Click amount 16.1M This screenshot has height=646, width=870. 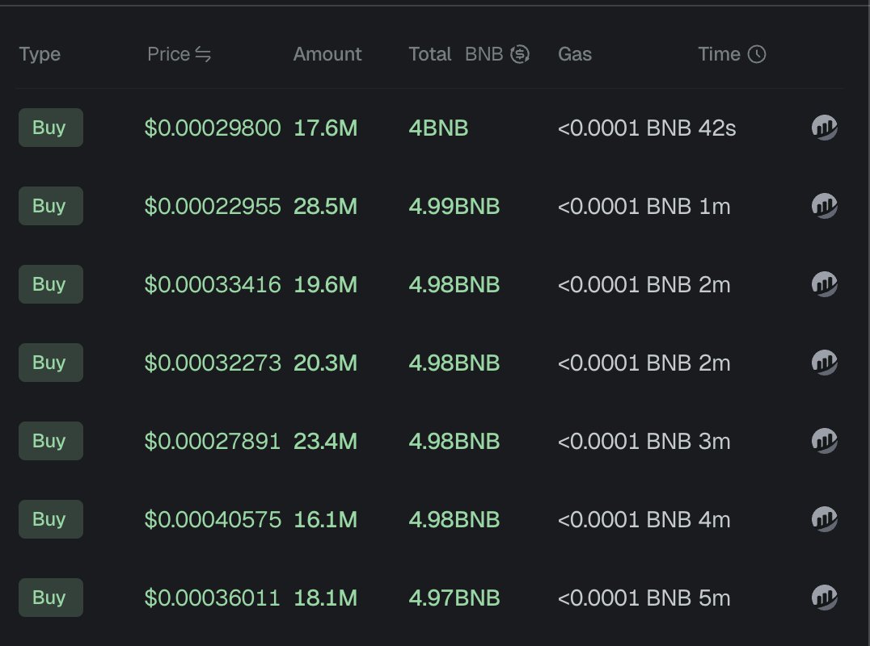point(325,520)
